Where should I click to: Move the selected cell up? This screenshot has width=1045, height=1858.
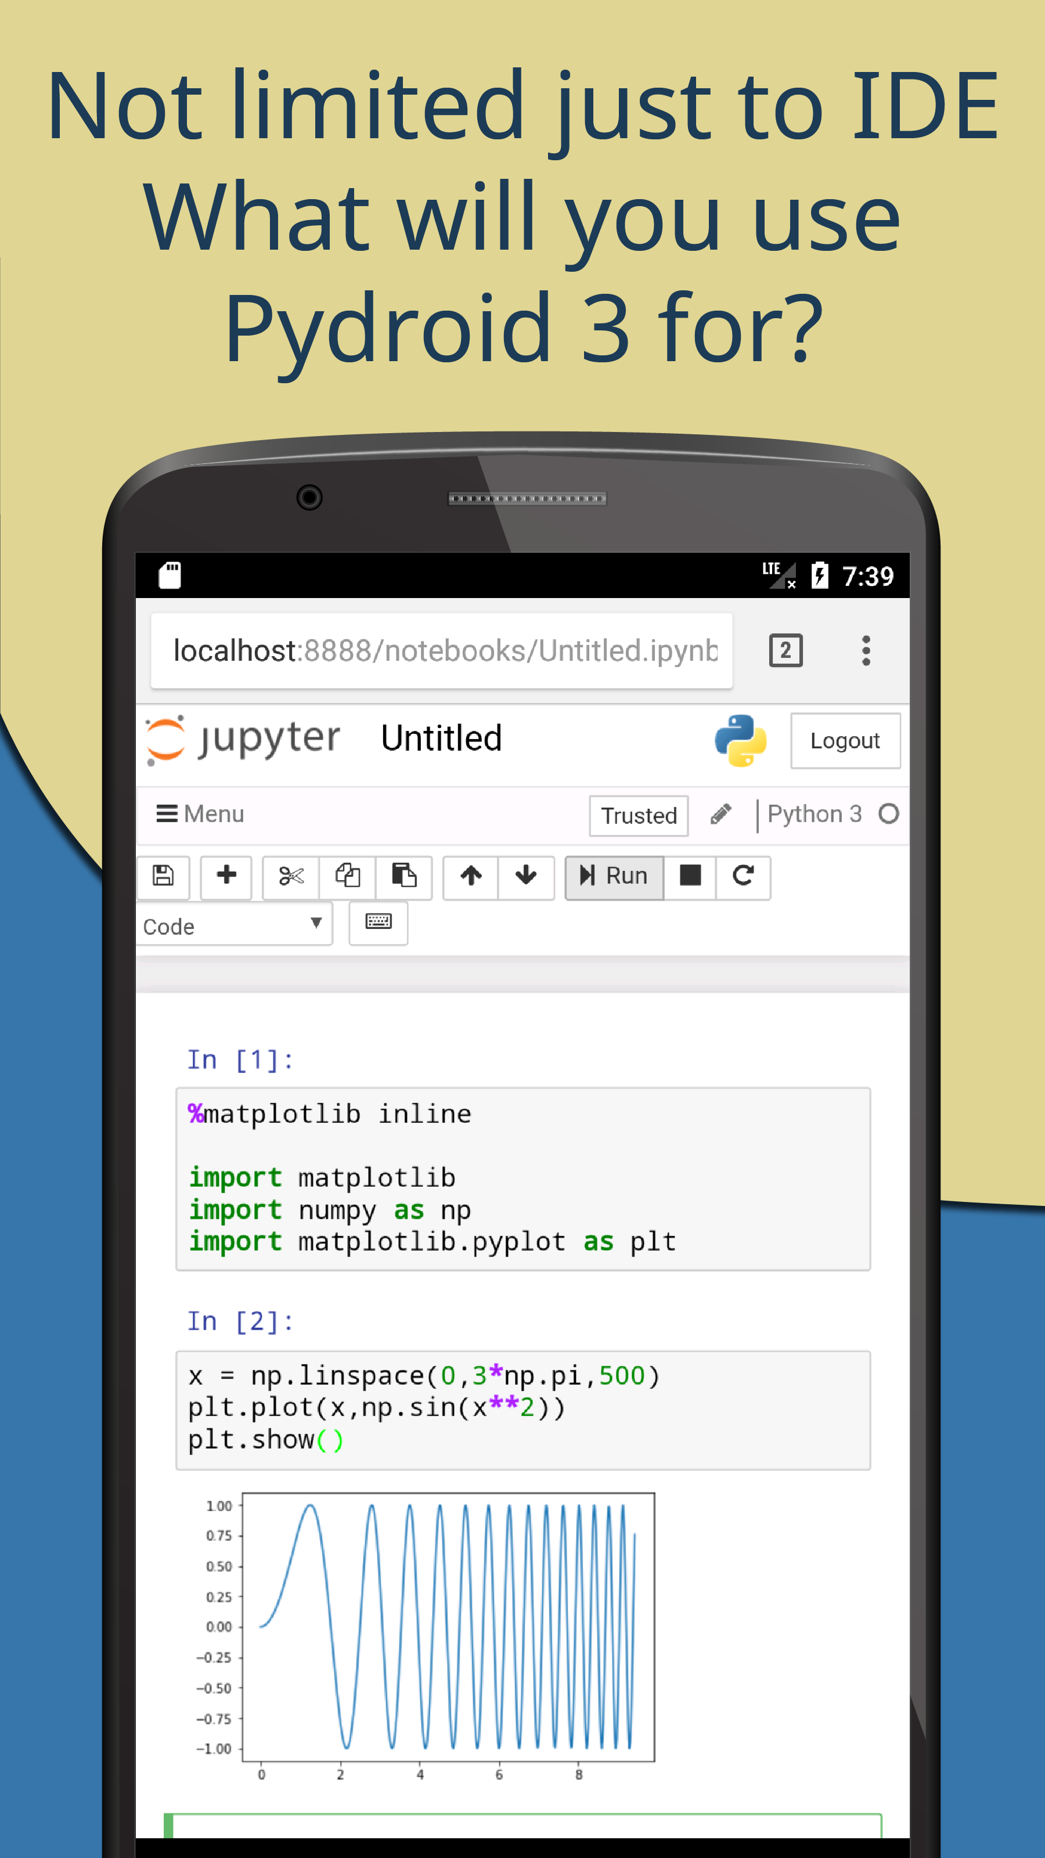pyautogui.click(x=471, y=878)
